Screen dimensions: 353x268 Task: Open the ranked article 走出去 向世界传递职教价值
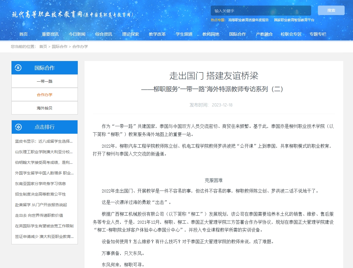39,215
